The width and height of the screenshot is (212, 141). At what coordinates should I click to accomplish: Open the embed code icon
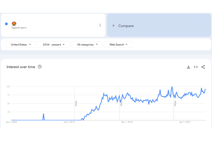click(196, 67)
